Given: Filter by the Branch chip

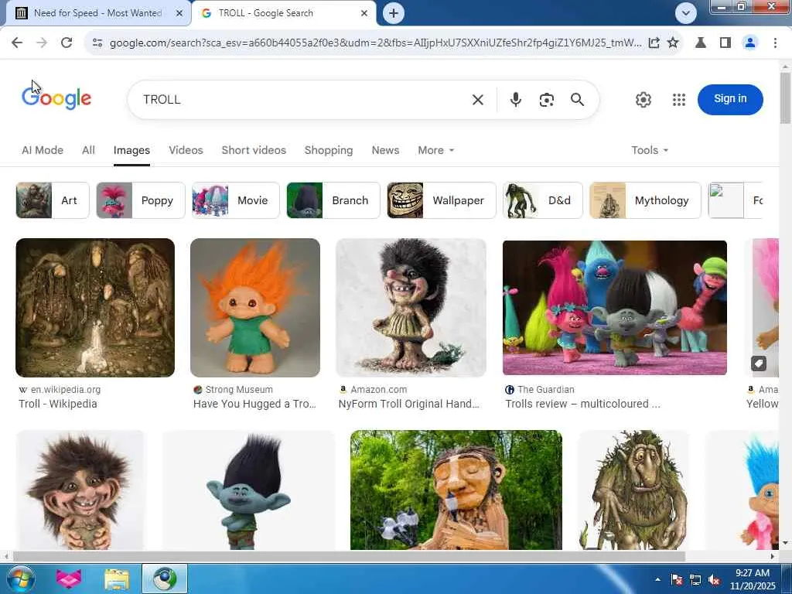Looking at the screenshot, I should (333, 200).
